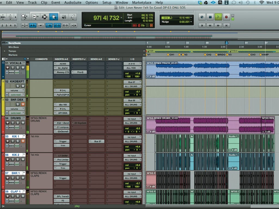Open the 'Bus 58' input selector
This screenshot has height=209, width=279.
coord(132,100)
